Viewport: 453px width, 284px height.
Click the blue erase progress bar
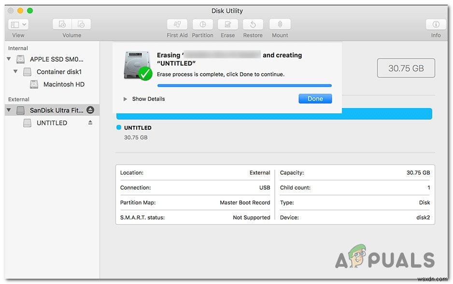244,85
